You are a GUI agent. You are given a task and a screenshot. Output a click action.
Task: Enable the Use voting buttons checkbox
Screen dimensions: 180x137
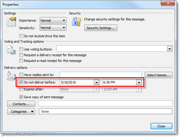21,49
